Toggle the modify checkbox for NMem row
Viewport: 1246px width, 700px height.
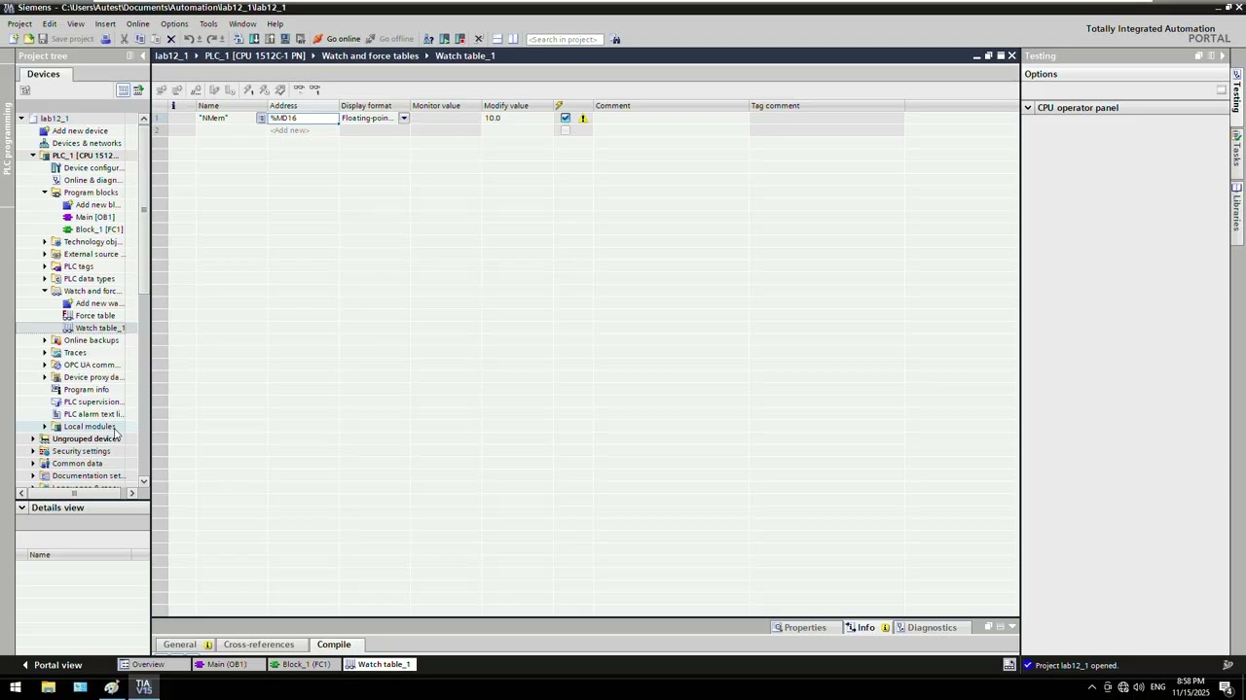pos(566,119)
